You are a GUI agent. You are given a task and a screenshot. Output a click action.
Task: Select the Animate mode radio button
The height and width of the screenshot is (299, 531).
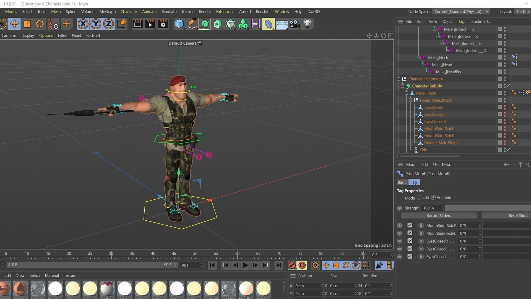(x=433, y=197)
